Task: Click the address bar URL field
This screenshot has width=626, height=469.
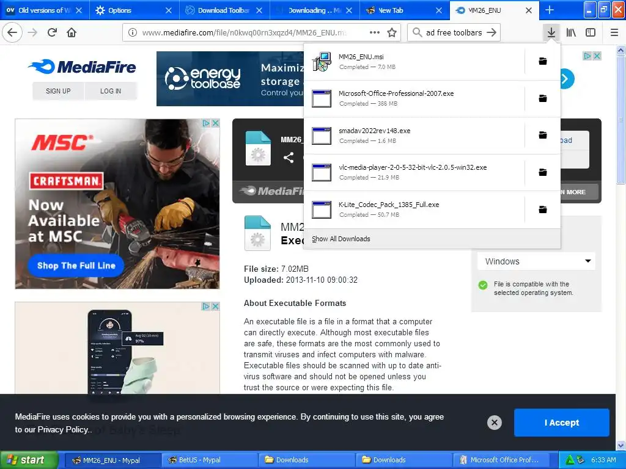Action: [x=245, y=33]
